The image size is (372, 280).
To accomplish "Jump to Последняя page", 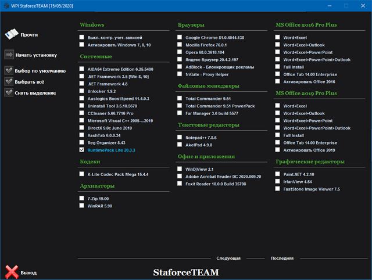I will pyautogui.click(x=282, y=258).
